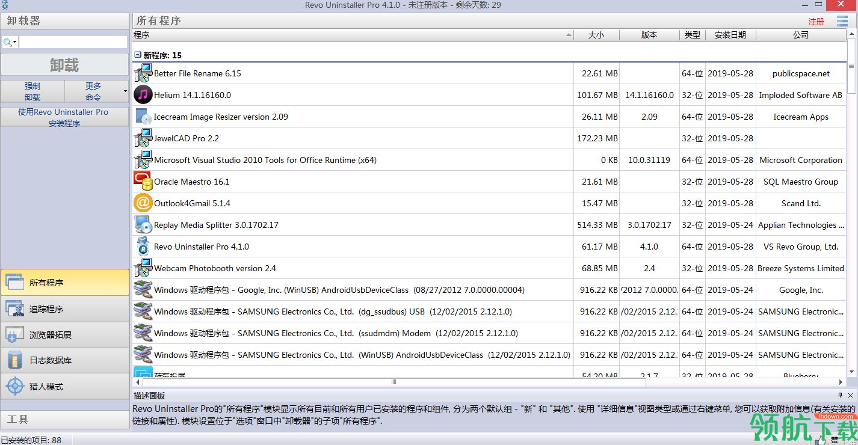Image resolution: width=858 pixels, height=445 pixels.
Task: Click the Oracle Maestro 16.1 icon
Action: [x=143, y=182]
